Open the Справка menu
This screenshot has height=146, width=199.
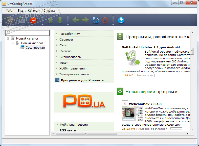[x=49, y=11]
